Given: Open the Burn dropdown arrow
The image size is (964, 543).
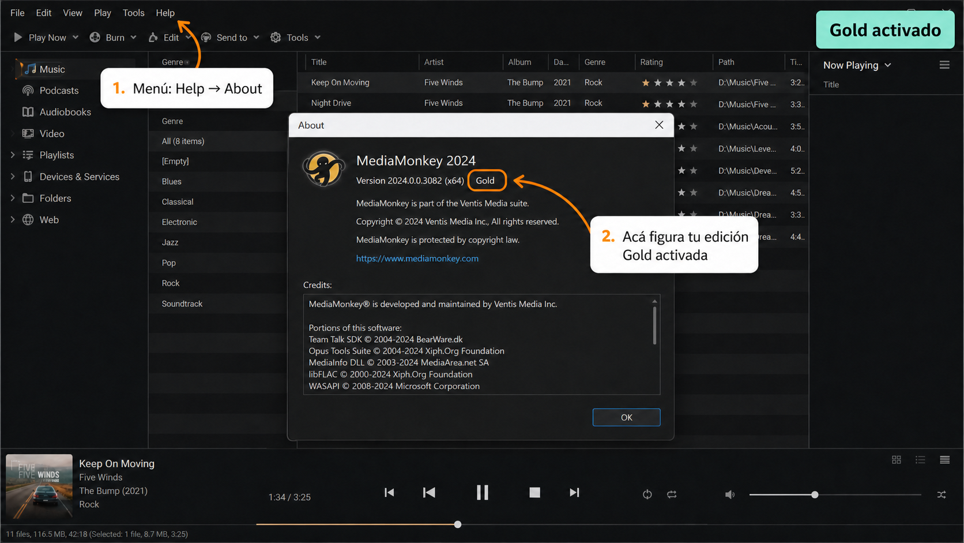Looking at the screenshot, I should click(134, 38).
